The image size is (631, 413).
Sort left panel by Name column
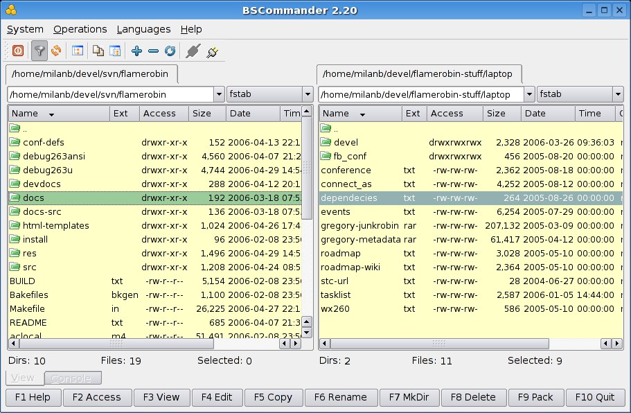coord(33,114)
